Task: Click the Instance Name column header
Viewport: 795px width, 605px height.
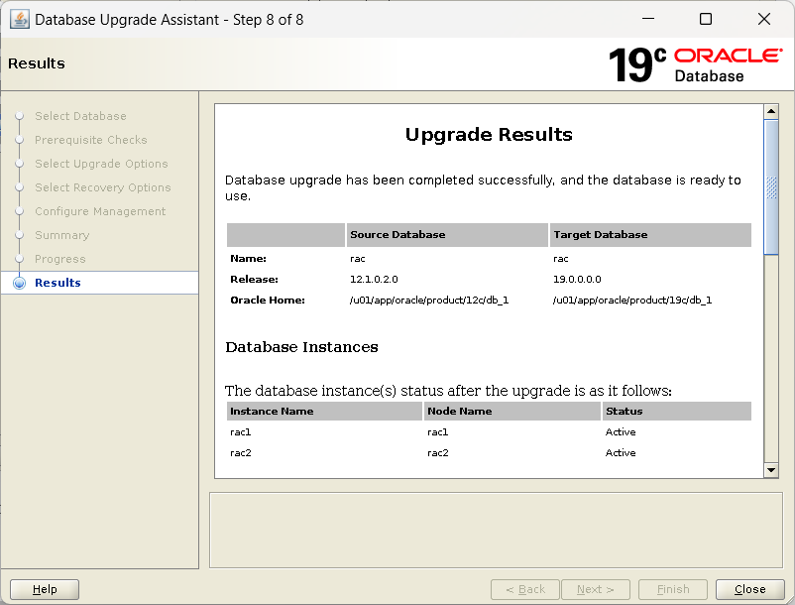Action: 324,412
